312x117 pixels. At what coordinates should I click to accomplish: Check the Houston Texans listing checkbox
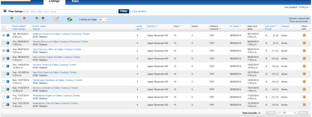coord(4,66)
